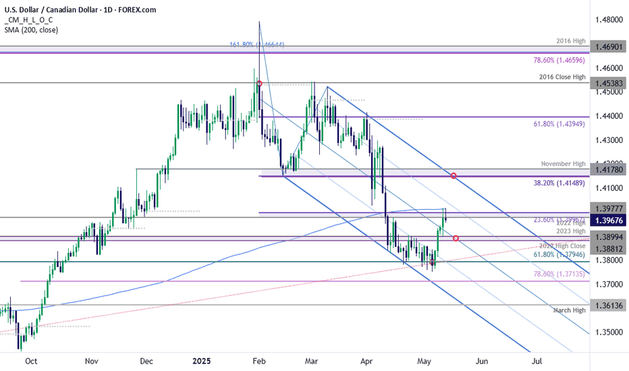The image size is (629, 371).
Task: Click the red circle marker near 1.38994 level
Action: coord(456,238)
